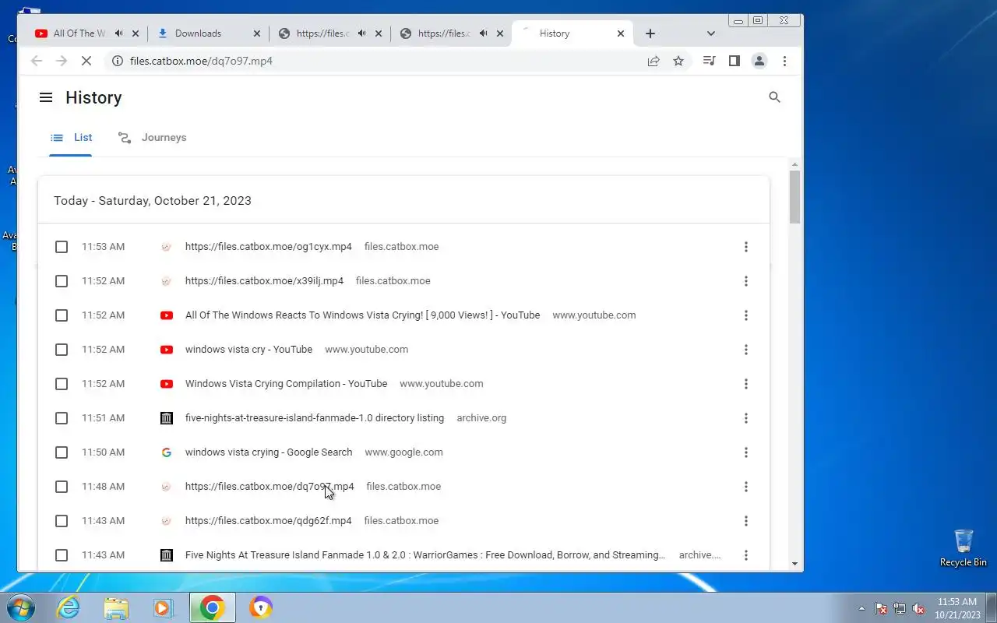View site information icon in address bar
The width and height of the screenshot is (997, 623).
pyautogui.click(x=117, y=61)
